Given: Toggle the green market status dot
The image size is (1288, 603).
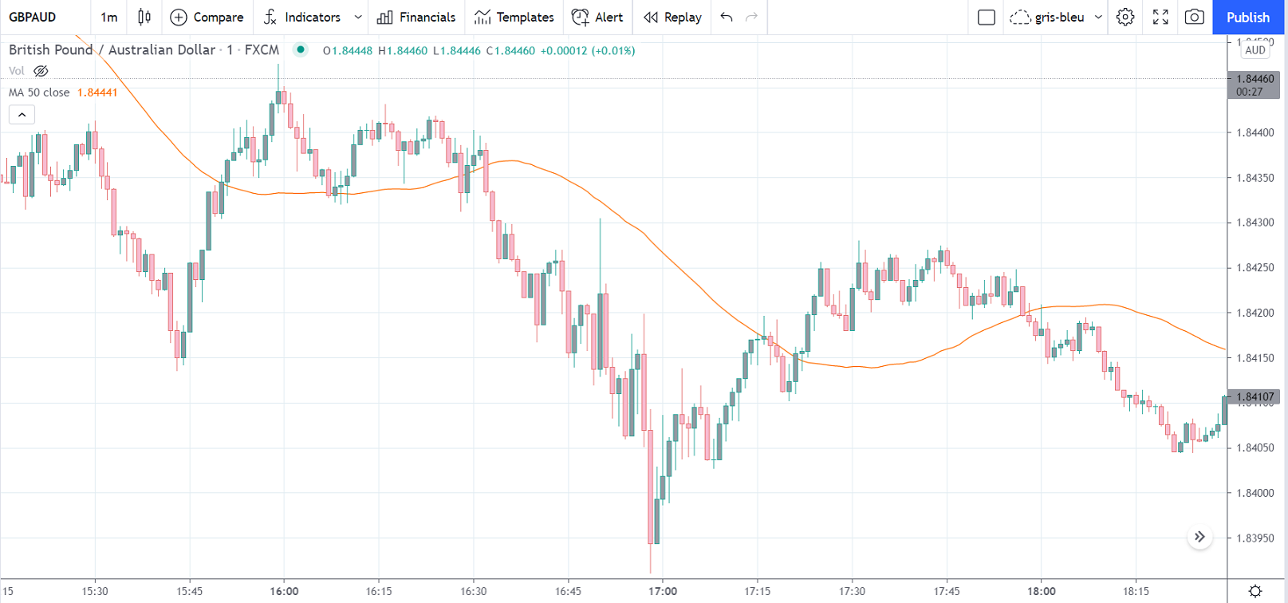Looking at the screenshot, I should 301,49.
